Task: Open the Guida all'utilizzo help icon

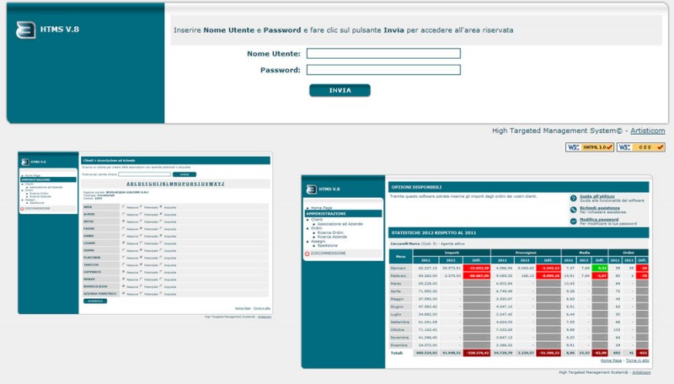Action: coord(573,198)
